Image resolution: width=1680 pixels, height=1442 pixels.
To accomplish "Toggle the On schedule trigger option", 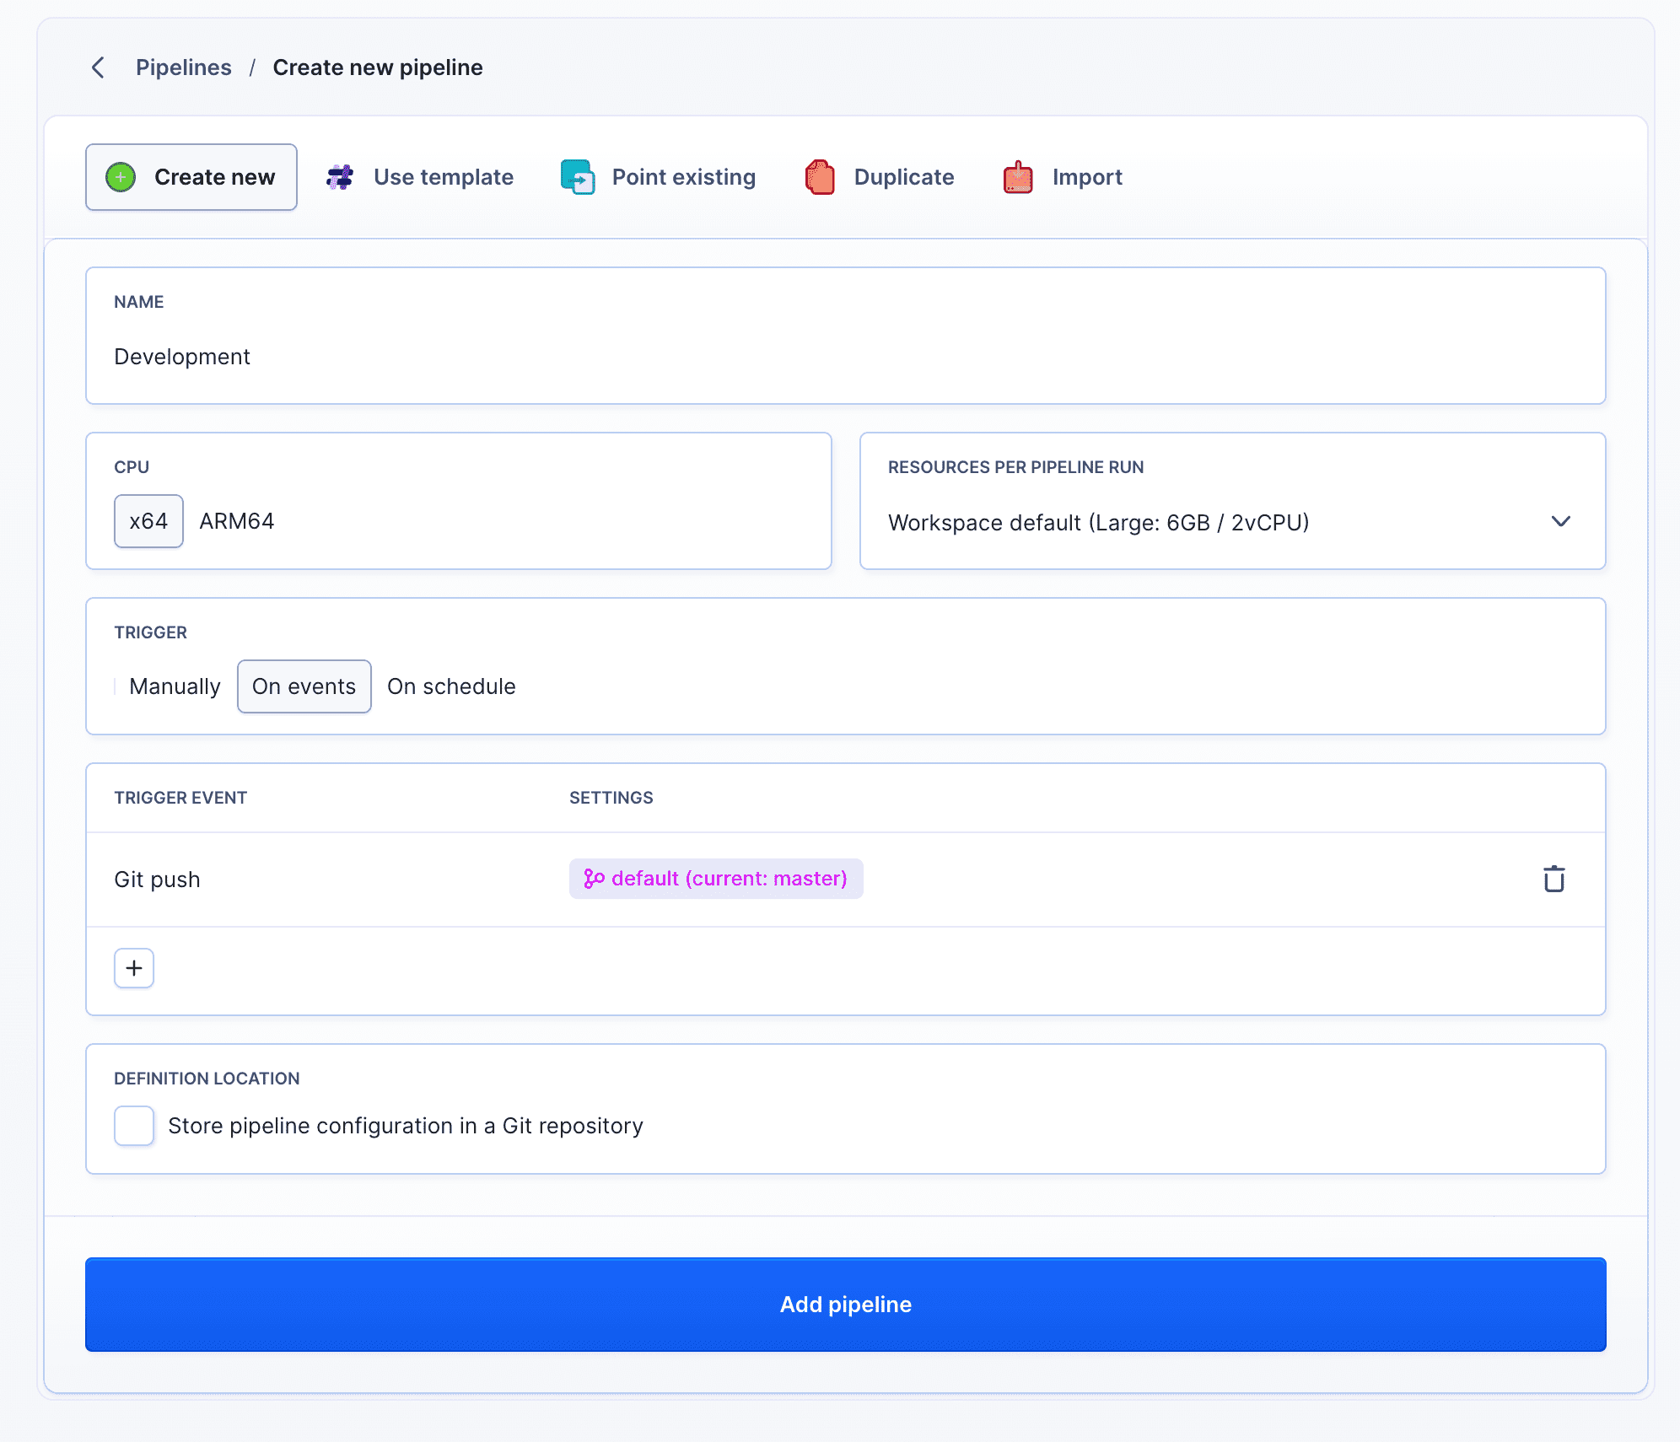I will pyautogui.click(x=450, y=686).
